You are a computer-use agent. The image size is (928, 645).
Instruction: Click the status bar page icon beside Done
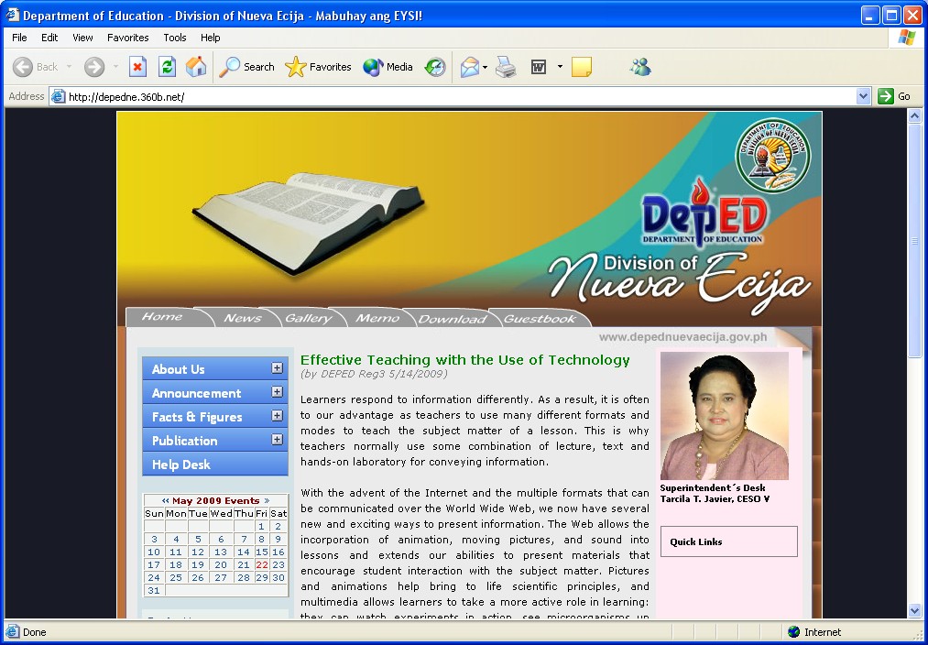[x=12, y=632]
